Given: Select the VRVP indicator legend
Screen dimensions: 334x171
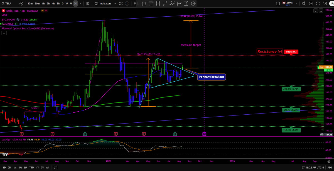Looking at the screenshot, I should 5,15.
